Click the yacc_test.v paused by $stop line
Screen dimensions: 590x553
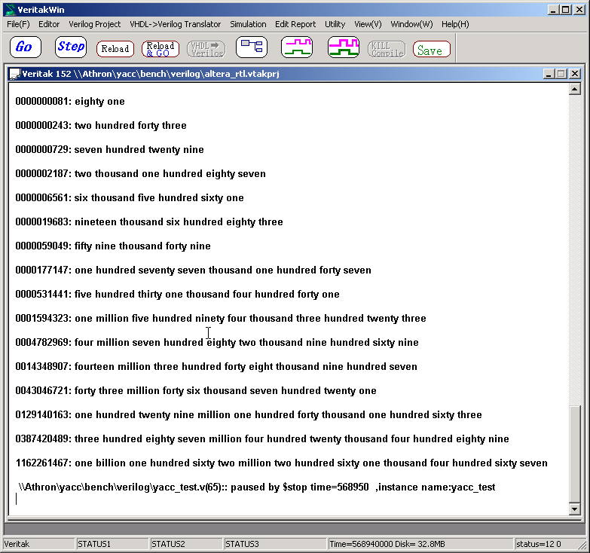(x=257, y=487)
